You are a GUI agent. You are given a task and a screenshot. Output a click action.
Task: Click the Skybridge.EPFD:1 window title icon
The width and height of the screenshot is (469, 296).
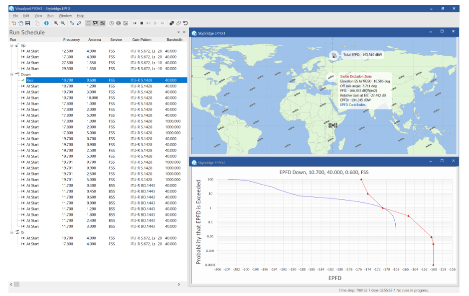click(194, 33)
